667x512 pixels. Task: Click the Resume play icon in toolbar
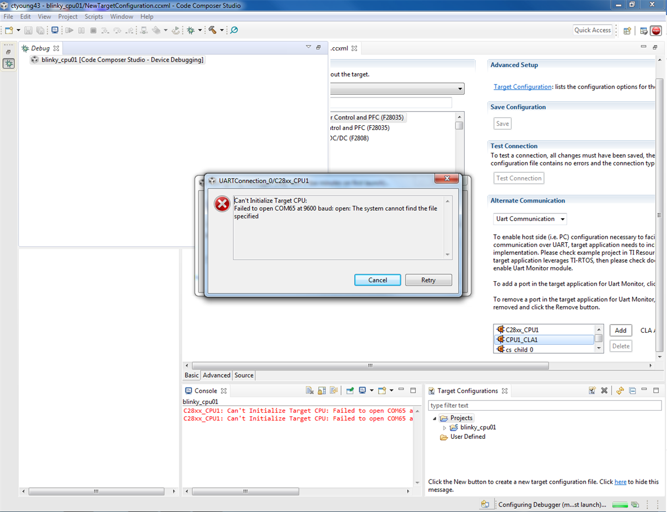[69, 30]
